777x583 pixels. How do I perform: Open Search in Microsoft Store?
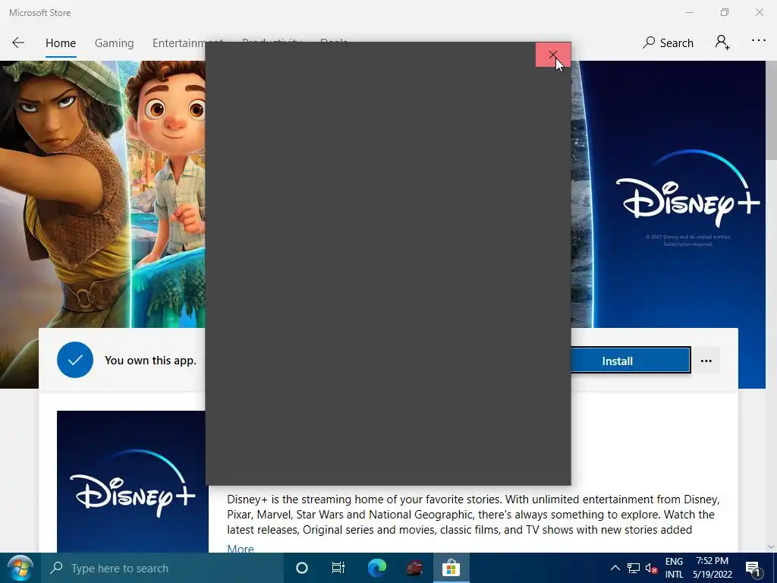click(x=668, y=43)
